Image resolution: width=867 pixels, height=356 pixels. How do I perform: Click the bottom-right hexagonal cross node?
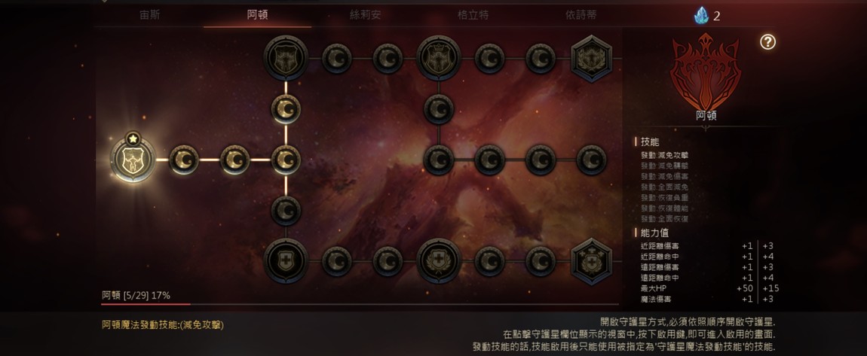click(x=592, y=261)
